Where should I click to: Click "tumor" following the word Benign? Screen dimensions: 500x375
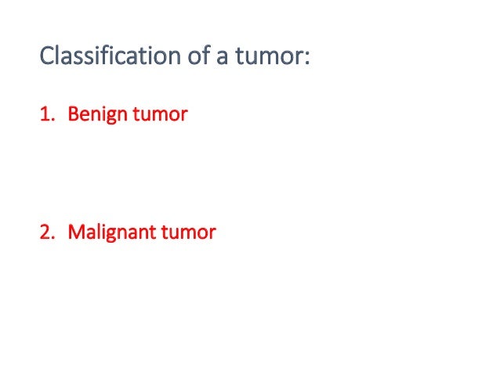pos(161,114)
